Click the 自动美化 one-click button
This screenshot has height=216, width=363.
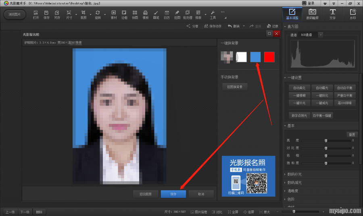point(299,88)
